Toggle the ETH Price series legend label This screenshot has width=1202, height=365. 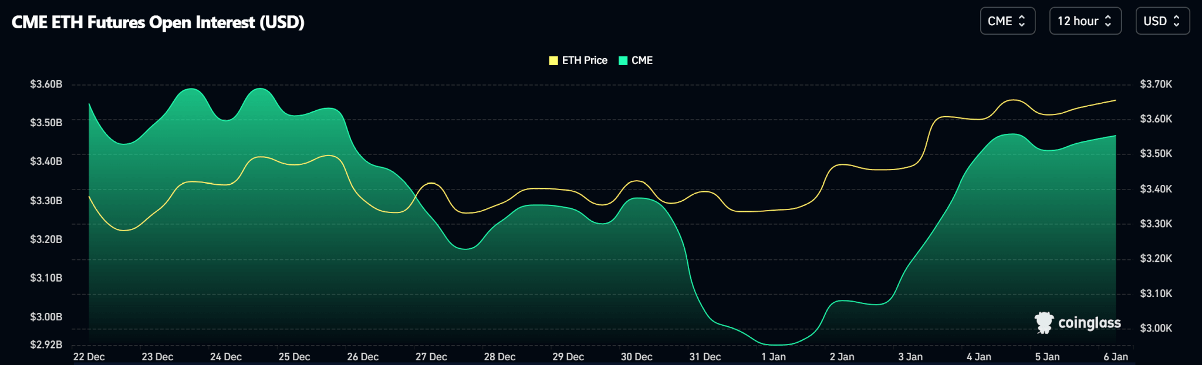coord(585,60)
